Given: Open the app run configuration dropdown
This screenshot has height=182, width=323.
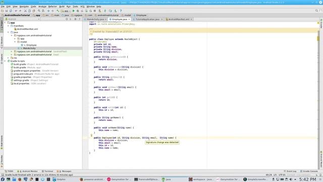Looking at the screenshot, I should tap(66, 11).
